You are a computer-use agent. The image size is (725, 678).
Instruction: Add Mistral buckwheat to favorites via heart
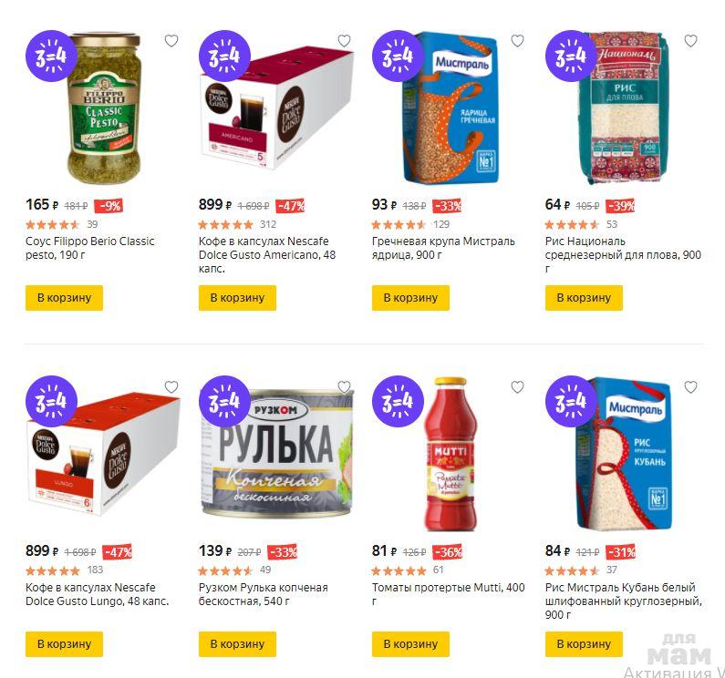[517, 41]
